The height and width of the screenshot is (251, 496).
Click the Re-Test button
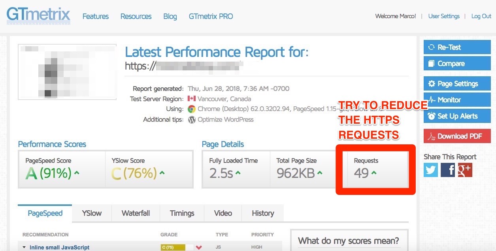(457, 47)
